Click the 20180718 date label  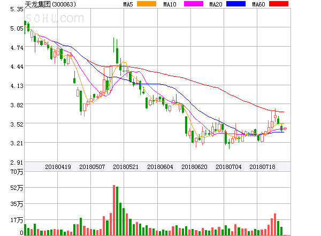[263, 167]
